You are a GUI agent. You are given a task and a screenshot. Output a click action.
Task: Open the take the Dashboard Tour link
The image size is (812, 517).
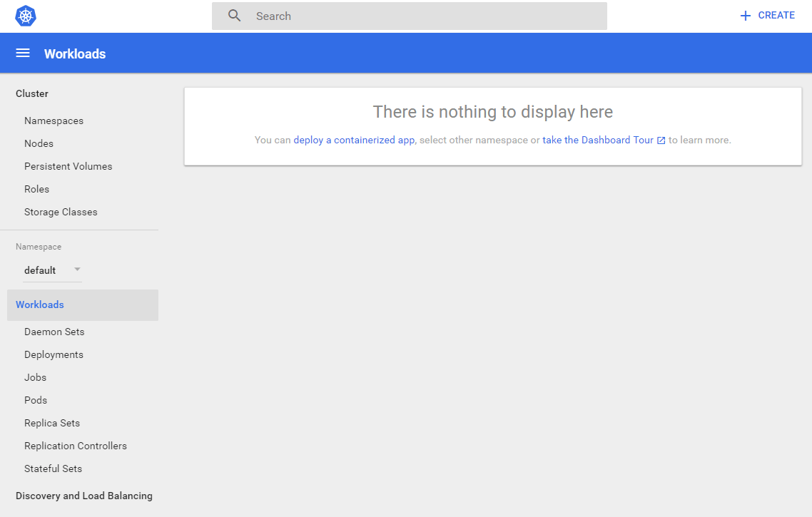(597, 140)
